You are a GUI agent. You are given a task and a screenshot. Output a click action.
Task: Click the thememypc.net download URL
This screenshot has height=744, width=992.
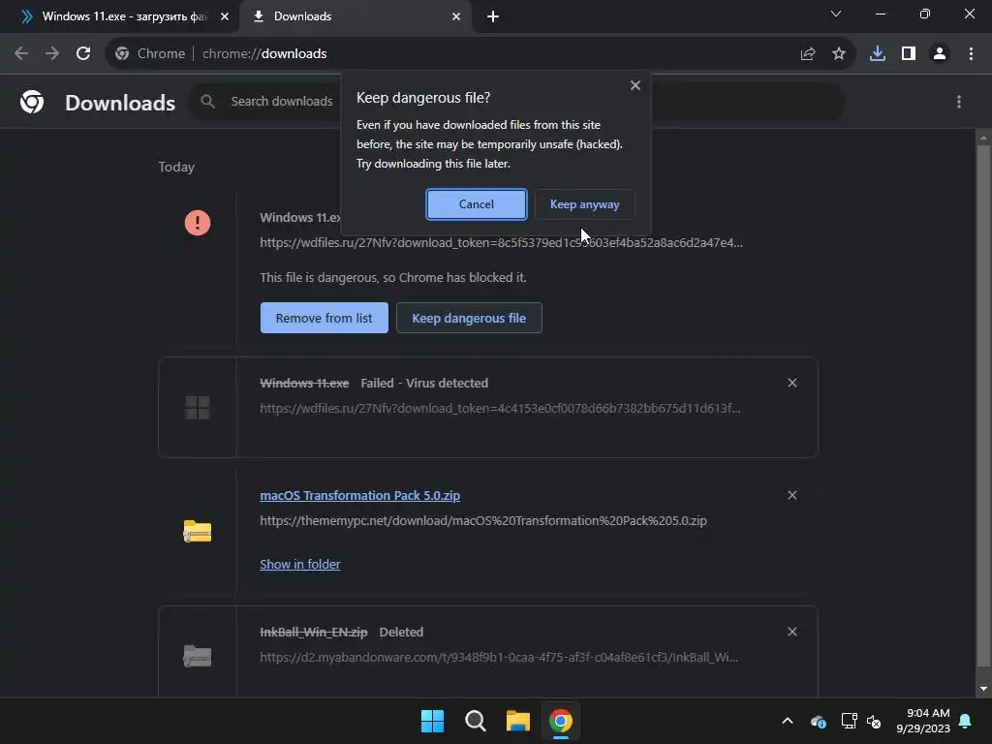click(x=483, y=520)
